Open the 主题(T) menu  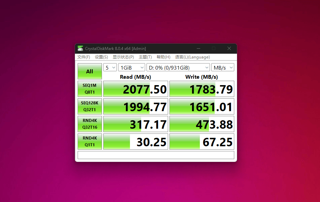pos(145,57)
